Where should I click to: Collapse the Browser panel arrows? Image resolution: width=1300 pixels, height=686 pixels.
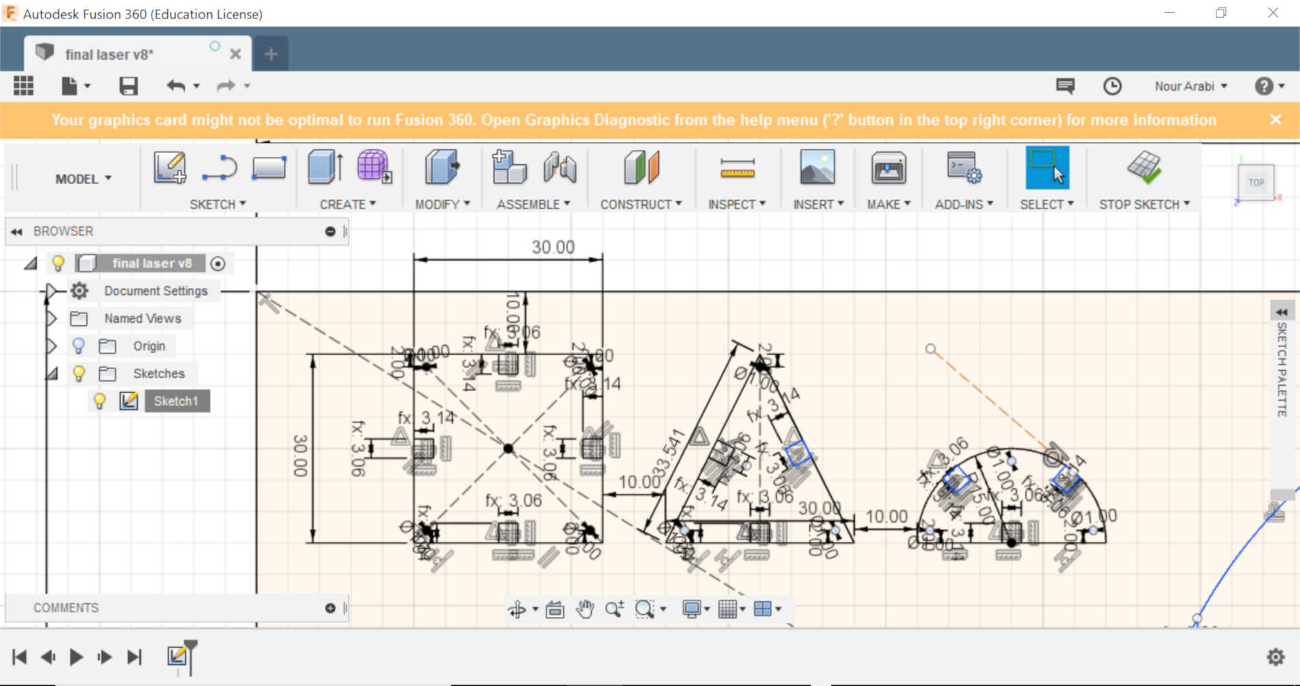16,232
